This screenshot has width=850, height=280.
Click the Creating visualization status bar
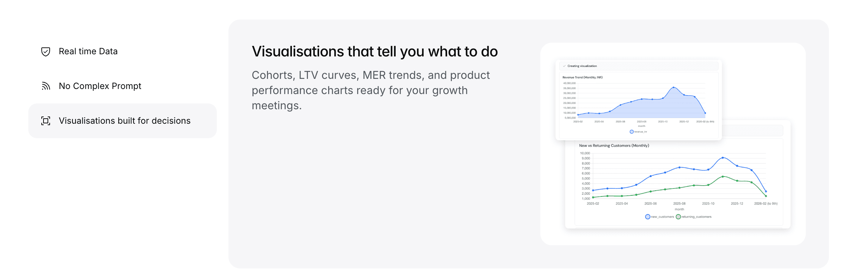click(638, 66)
